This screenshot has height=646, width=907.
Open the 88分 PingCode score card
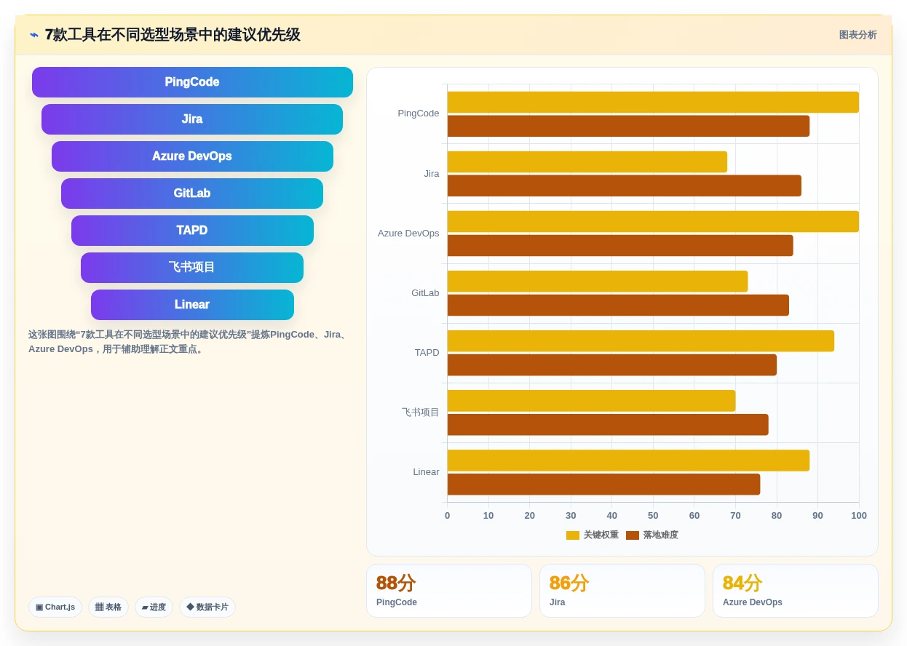(449, 591)
